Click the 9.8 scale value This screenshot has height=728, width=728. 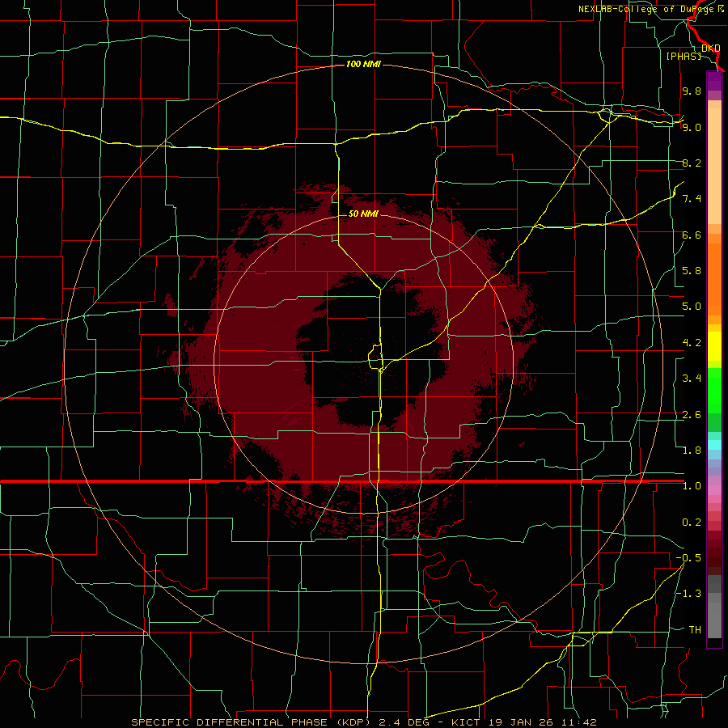coord(692,91)
